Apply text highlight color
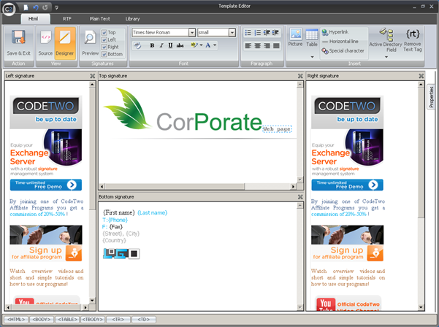This screenshot has width=439, height=327. tap(194, 45)
